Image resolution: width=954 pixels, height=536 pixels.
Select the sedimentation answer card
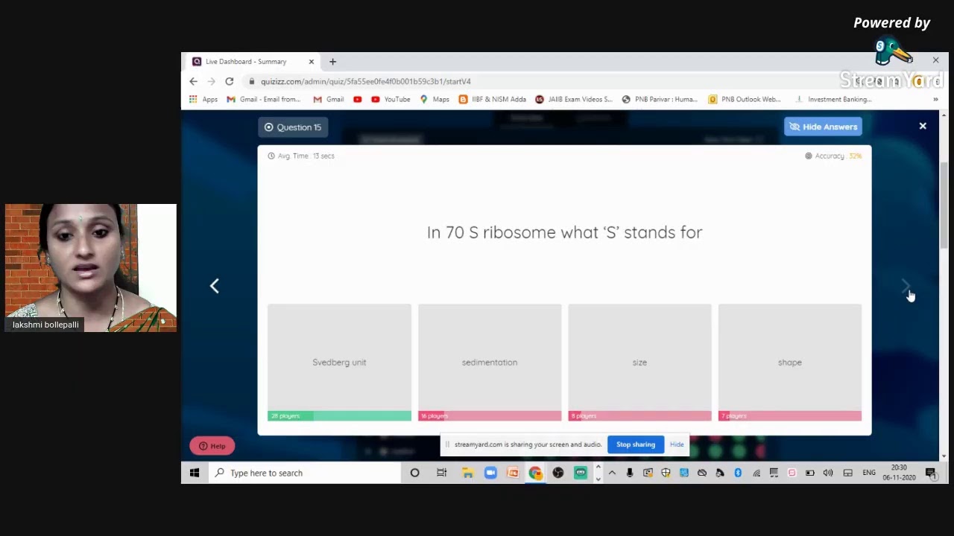pyautogui.click(x=490, y=363)
